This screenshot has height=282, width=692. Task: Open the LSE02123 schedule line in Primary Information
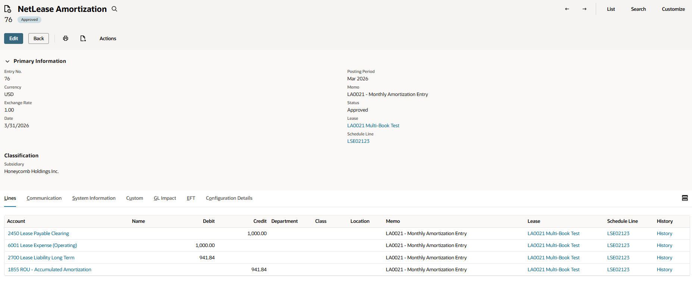coord(358,141)
